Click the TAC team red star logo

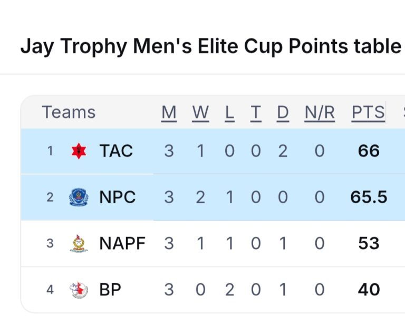pos(79,152)
